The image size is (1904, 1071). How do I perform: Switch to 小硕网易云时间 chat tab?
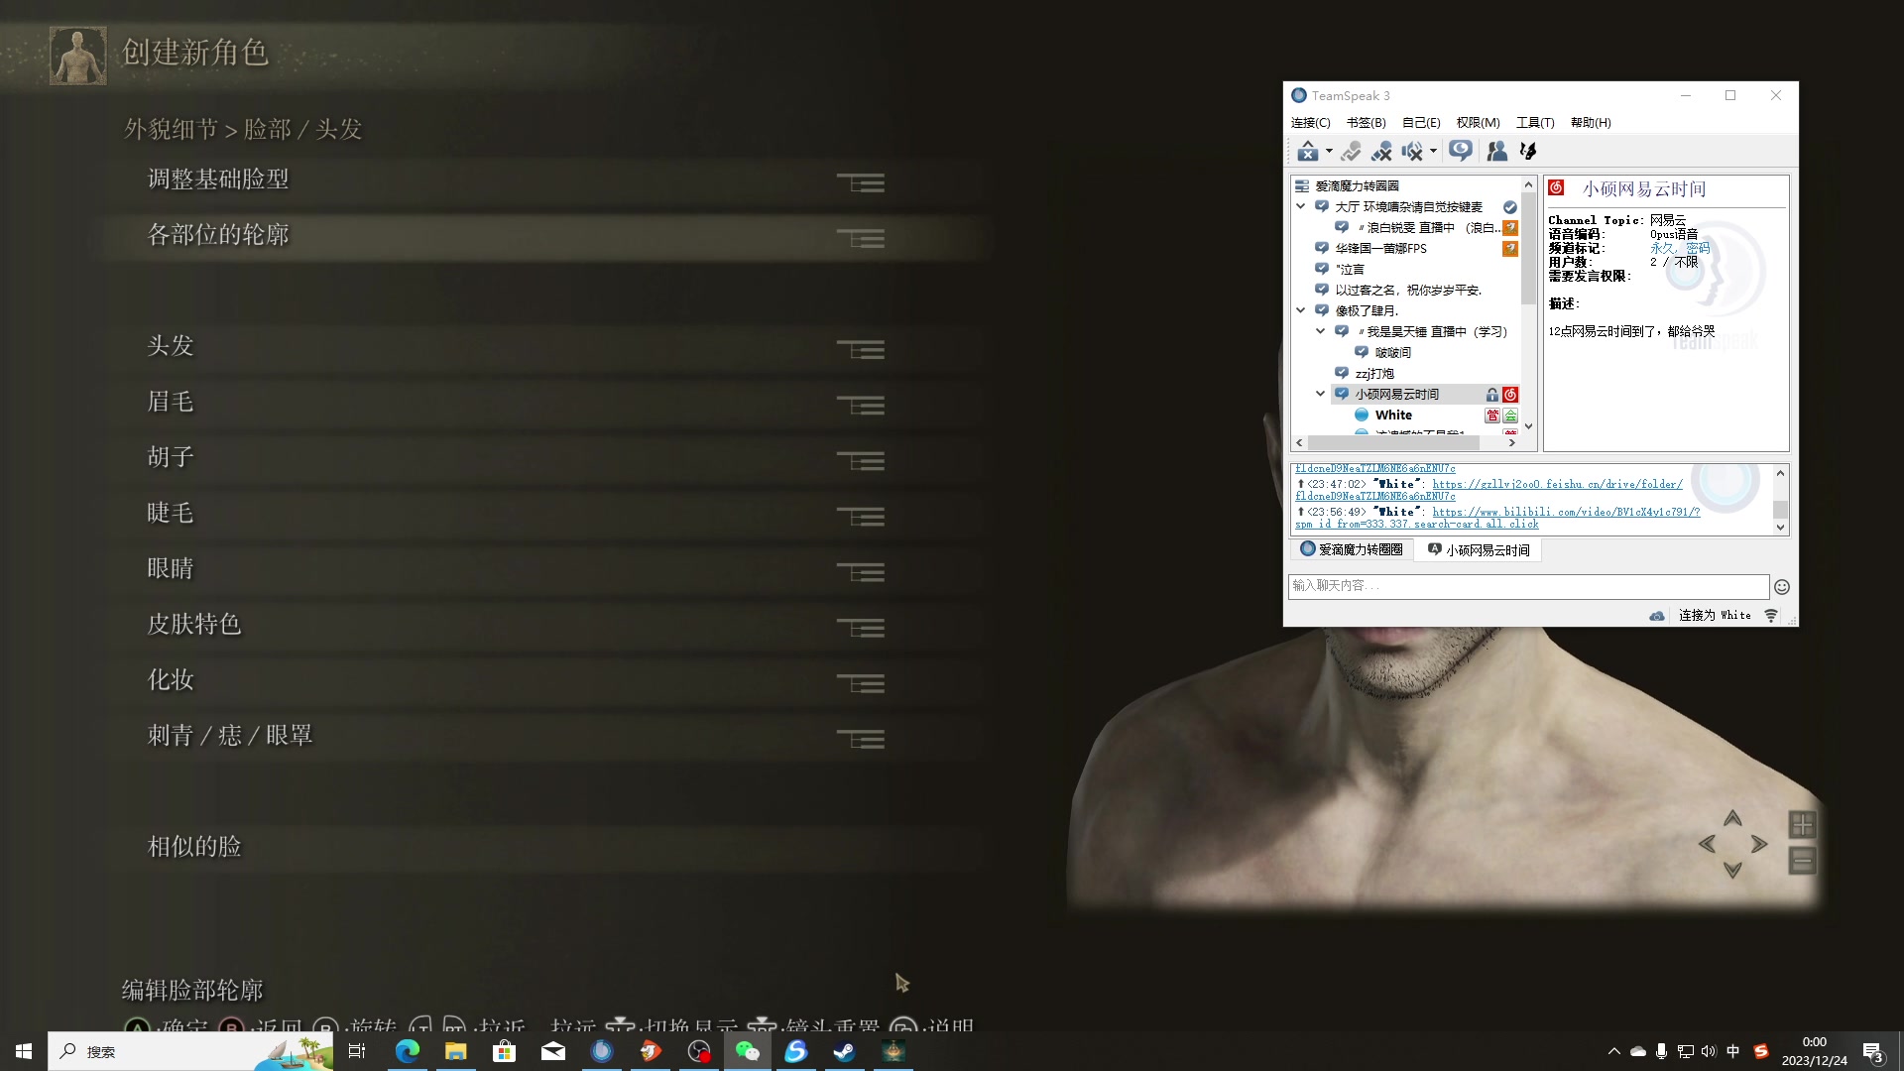coord(1479,550)
